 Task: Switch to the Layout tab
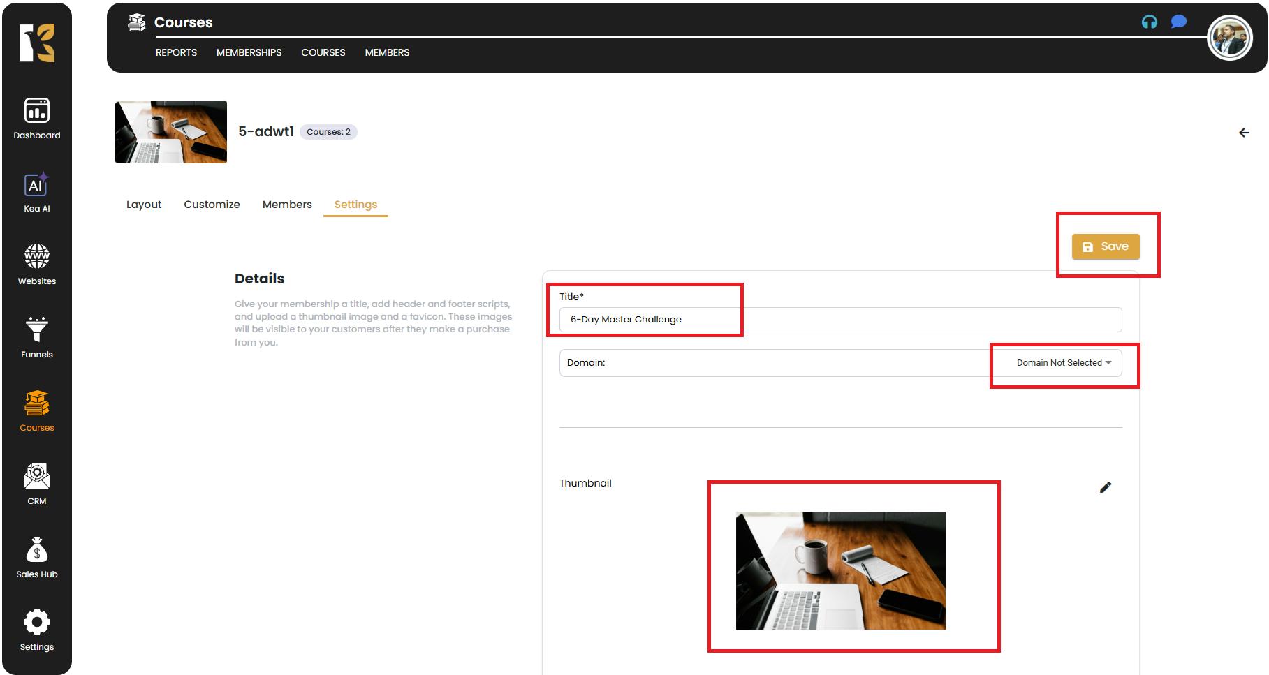[x=144, y=205]
